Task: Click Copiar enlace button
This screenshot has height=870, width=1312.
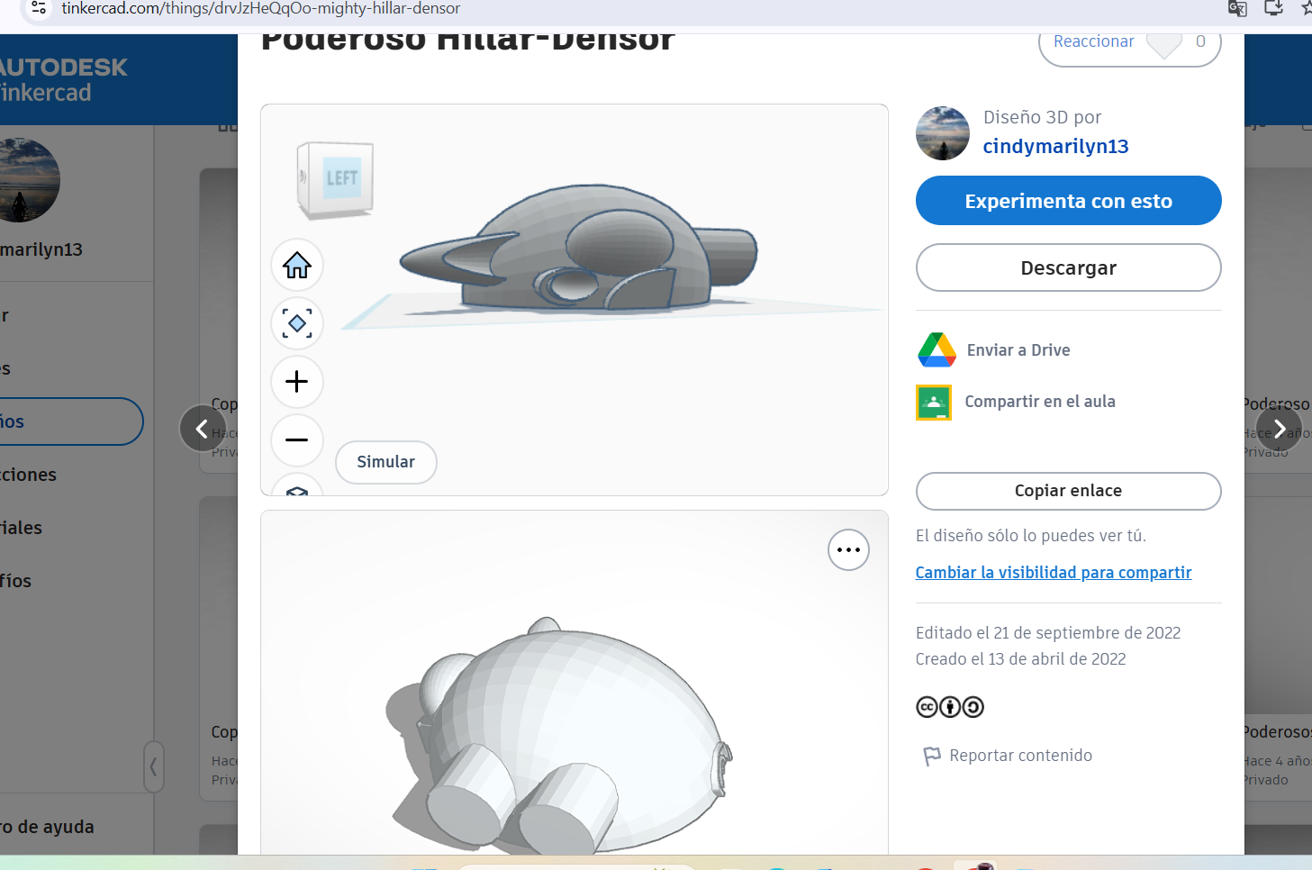Action: coord(1068,491)
